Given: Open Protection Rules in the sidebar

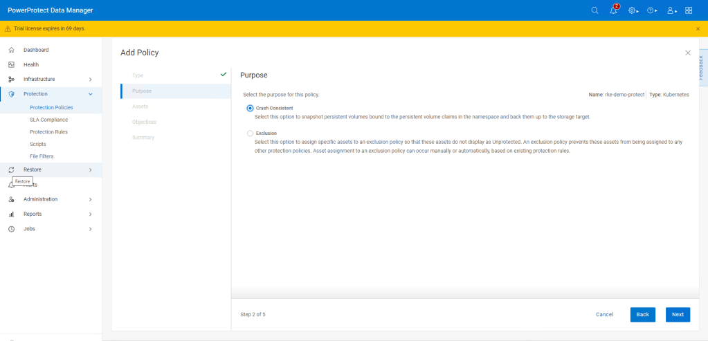Looking at the screenshot, I should 48,132.
